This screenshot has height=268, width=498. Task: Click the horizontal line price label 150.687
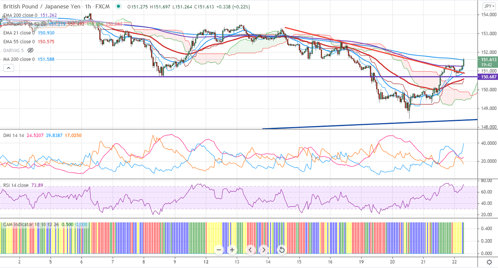click(488, 77)
